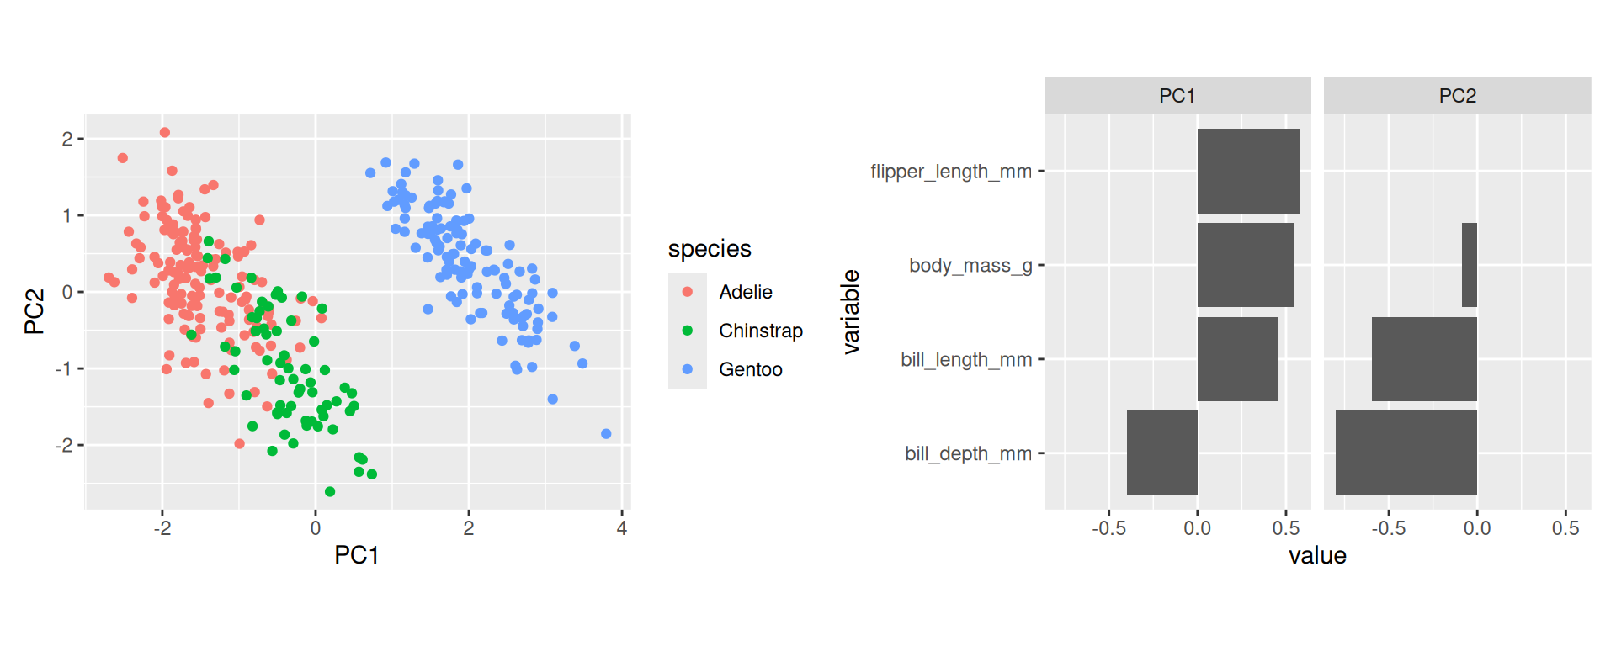Click the bill_depth_mm axis label

pos(968,454)
